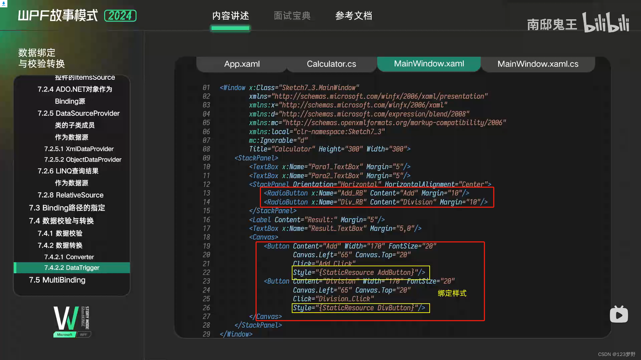Viewport: 641px width, 360px height.
Task: Switch to the 内容讲述 tab
Action: 230,16
